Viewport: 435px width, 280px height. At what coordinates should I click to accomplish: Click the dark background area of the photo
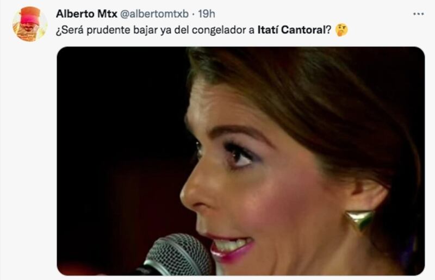119,139
